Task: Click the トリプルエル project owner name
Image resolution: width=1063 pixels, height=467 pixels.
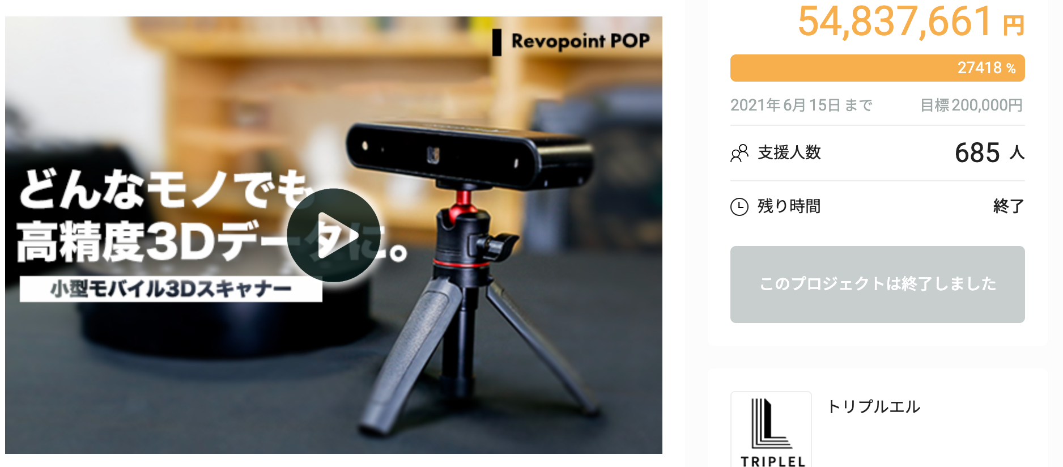Action: coord(874,407)
